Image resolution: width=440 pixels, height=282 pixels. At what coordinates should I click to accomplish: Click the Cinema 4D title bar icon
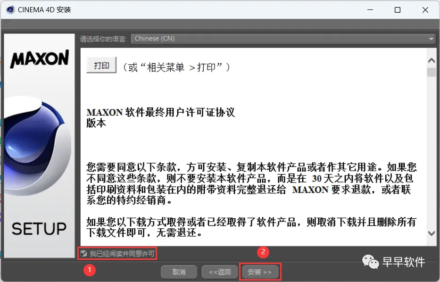[10, 10]
